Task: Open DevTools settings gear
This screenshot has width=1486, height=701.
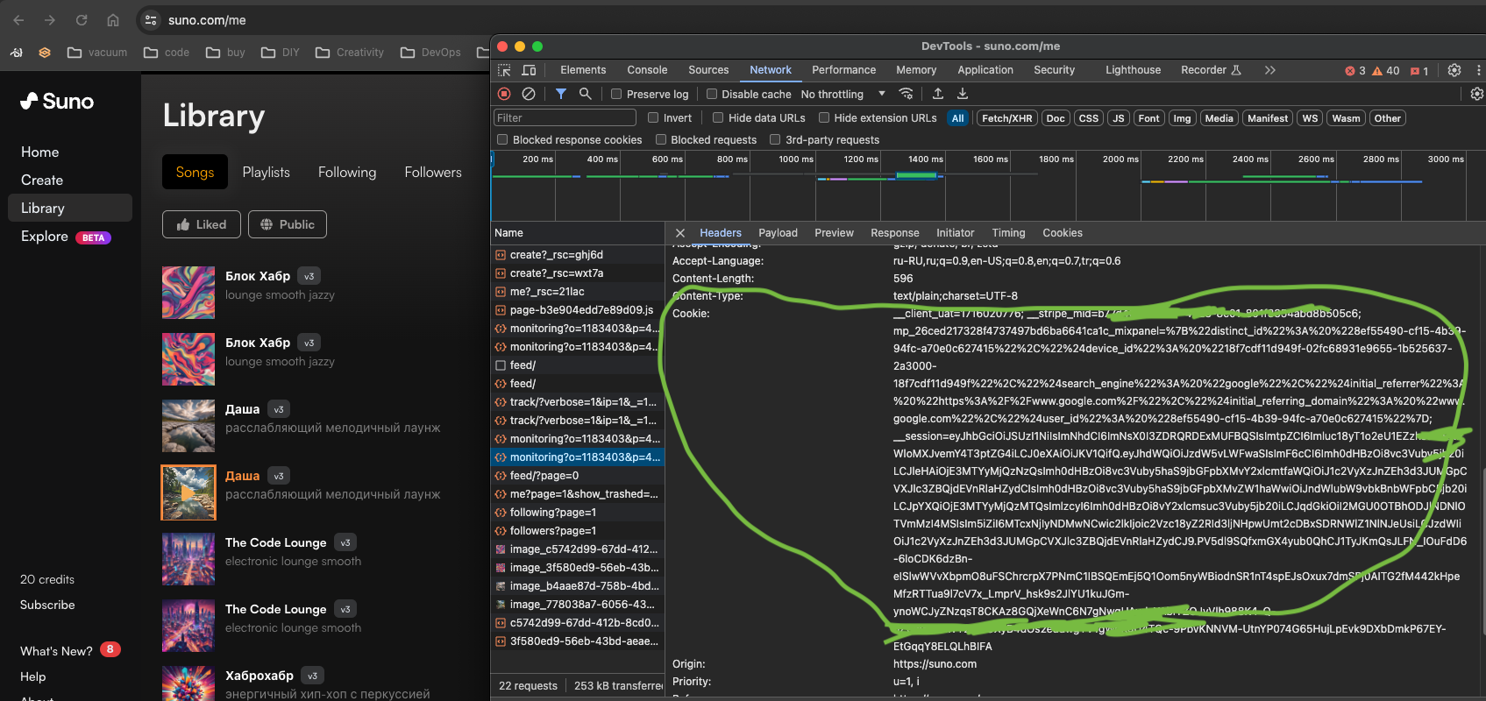Action: (1454, 70)
